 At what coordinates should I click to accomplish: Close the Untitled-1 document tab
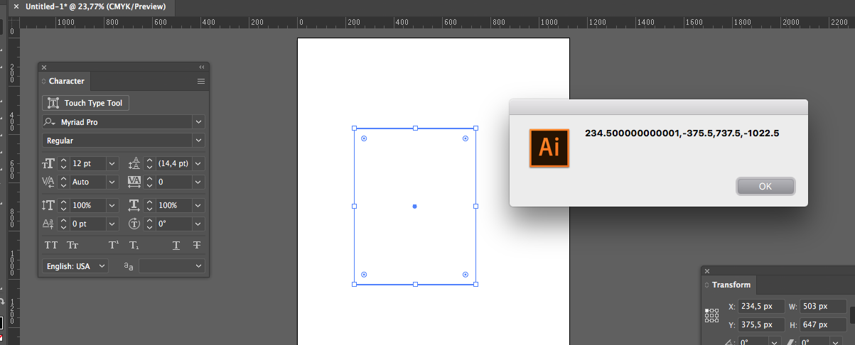click(16, 6)
